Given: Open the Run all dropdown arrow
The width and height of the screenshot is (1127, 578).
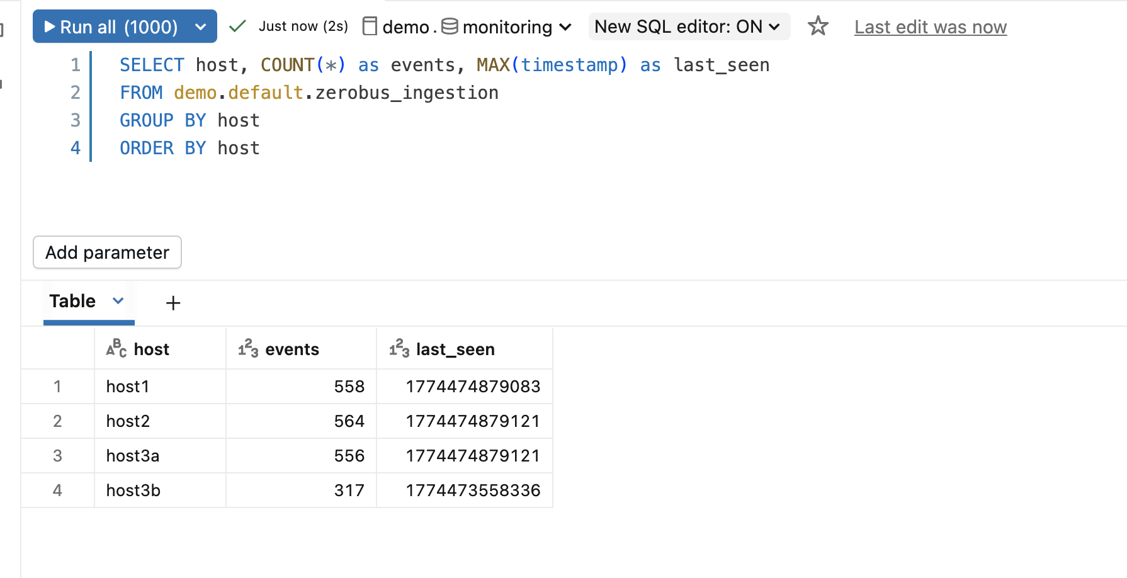Looking at the screenshot, I should pyautogui.click(x=201, y=27).
